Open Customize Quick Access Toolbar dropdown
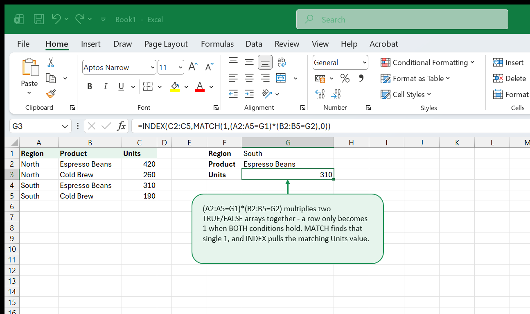The width and height of the screenshot is (530, 314). (103, 19)
